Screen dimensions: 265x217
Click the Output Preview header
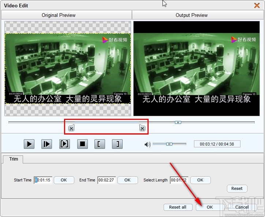pyautogui.click(x=198, y=15)
